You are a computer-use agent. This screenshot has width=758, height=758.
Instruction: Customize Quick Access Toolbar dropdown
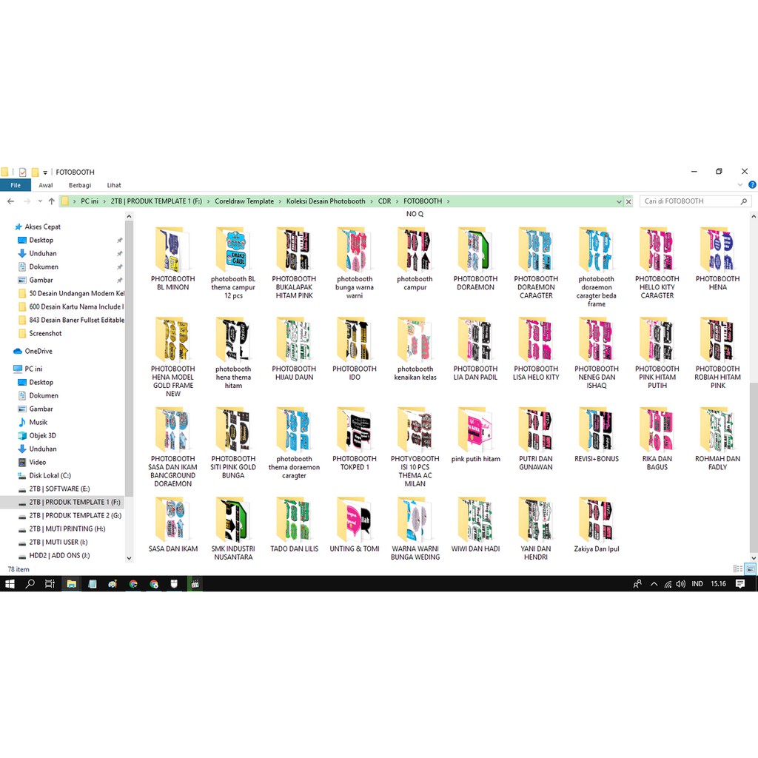click(45, 172)
